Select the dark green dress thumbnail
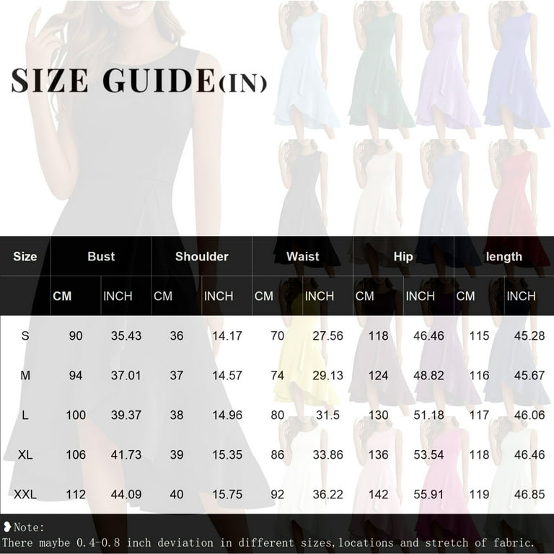The width and height of the screenshot is (554, 554). 380,69
